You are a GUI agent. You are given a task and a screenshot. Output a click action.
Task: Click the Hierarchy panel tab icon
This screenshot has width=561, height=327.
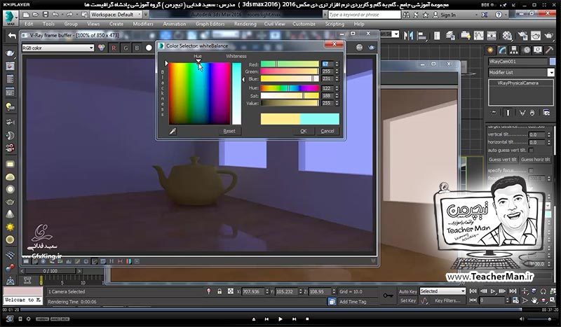coord(514,50)
